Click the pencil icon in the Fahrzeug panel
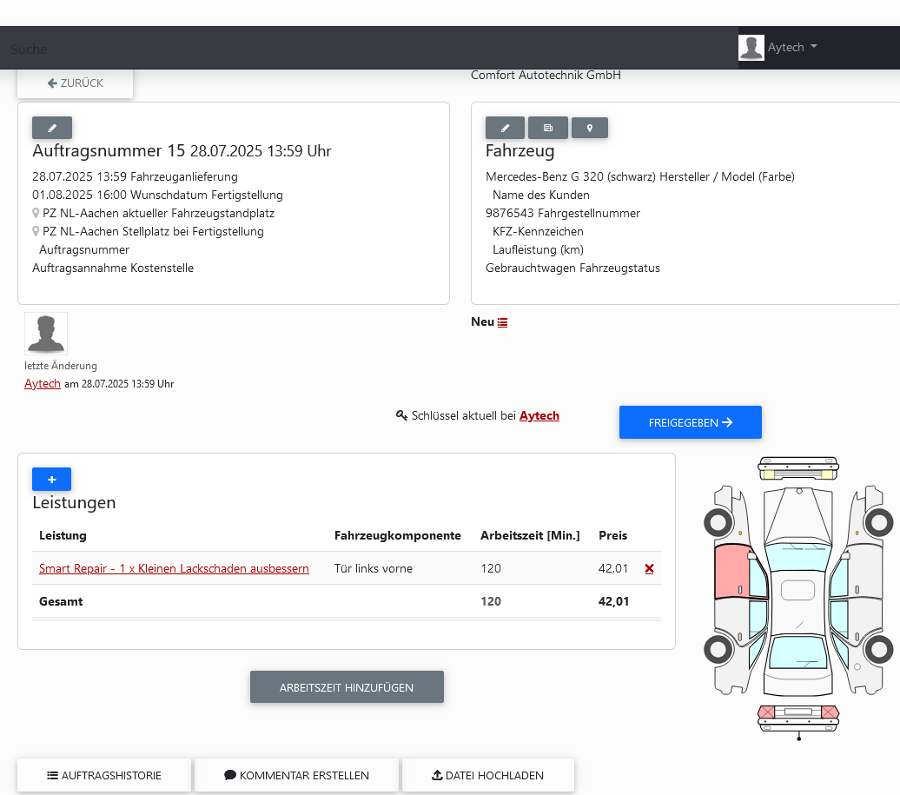 505,127
